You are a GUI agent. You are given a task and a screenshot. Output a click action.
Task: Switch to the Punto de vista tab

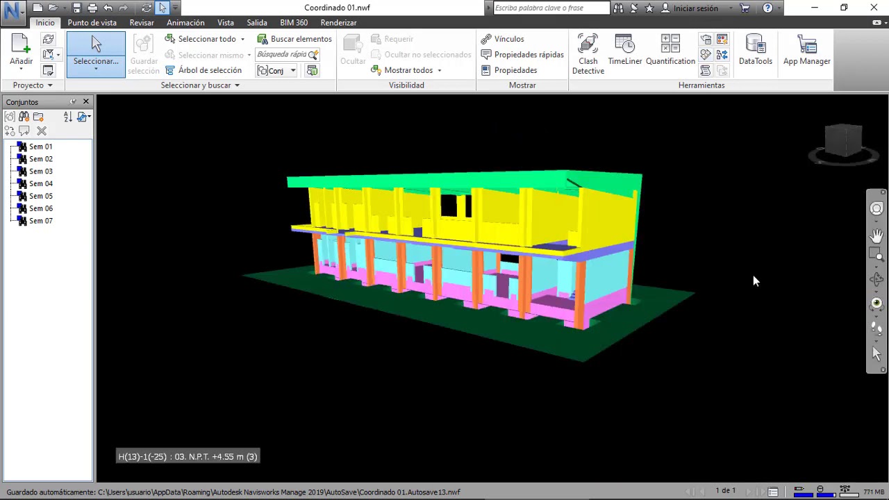[92, 22]
